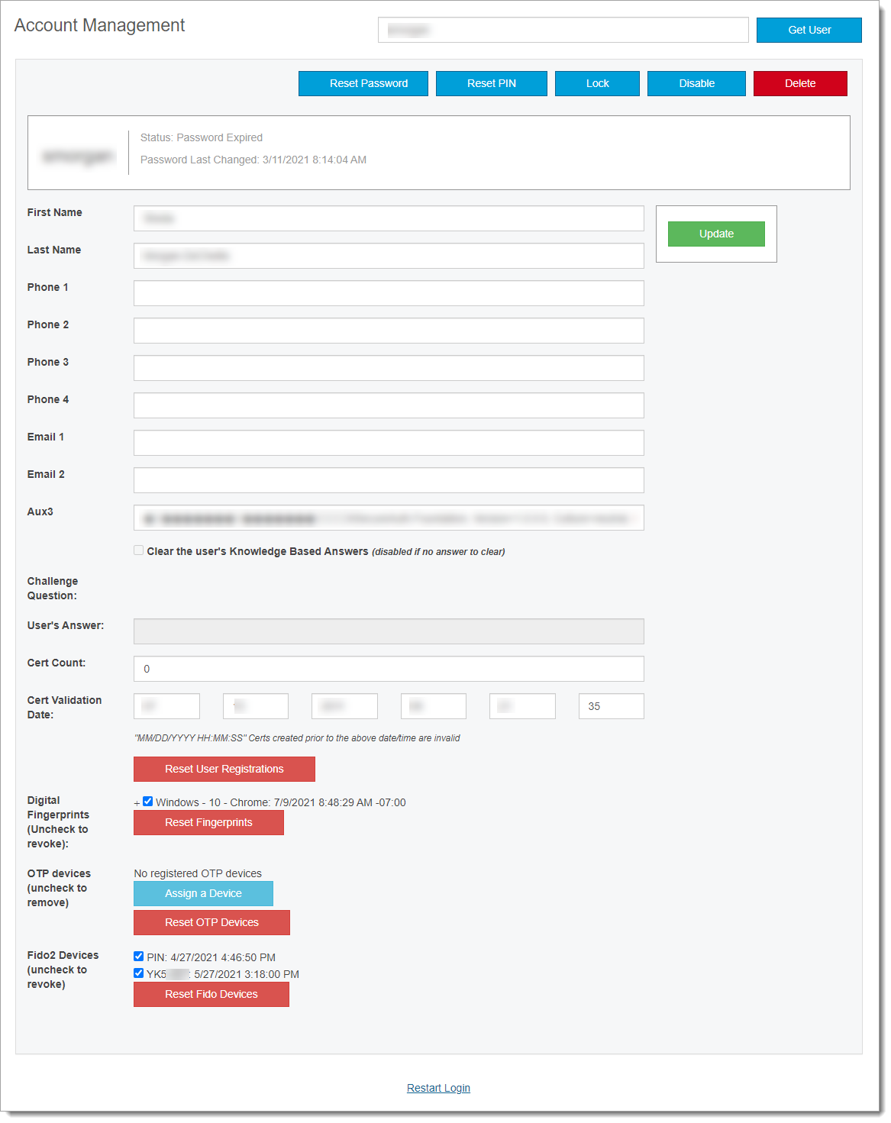Screen dimensions: 891x1123
Task: Click into the Email 1 text field
Action: (x=389, y=443)
